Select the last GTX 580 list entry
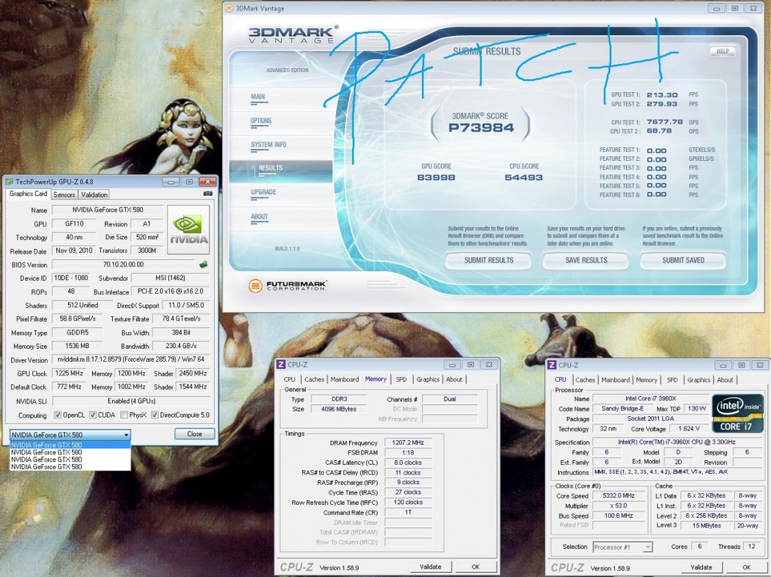Screen dimensions: 771x577 pyautogui.click(x=47, y=467)
